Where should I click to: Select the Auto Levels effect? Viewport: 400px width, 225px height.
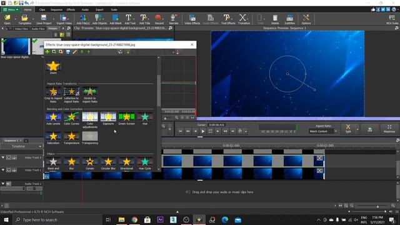point(53,118)
